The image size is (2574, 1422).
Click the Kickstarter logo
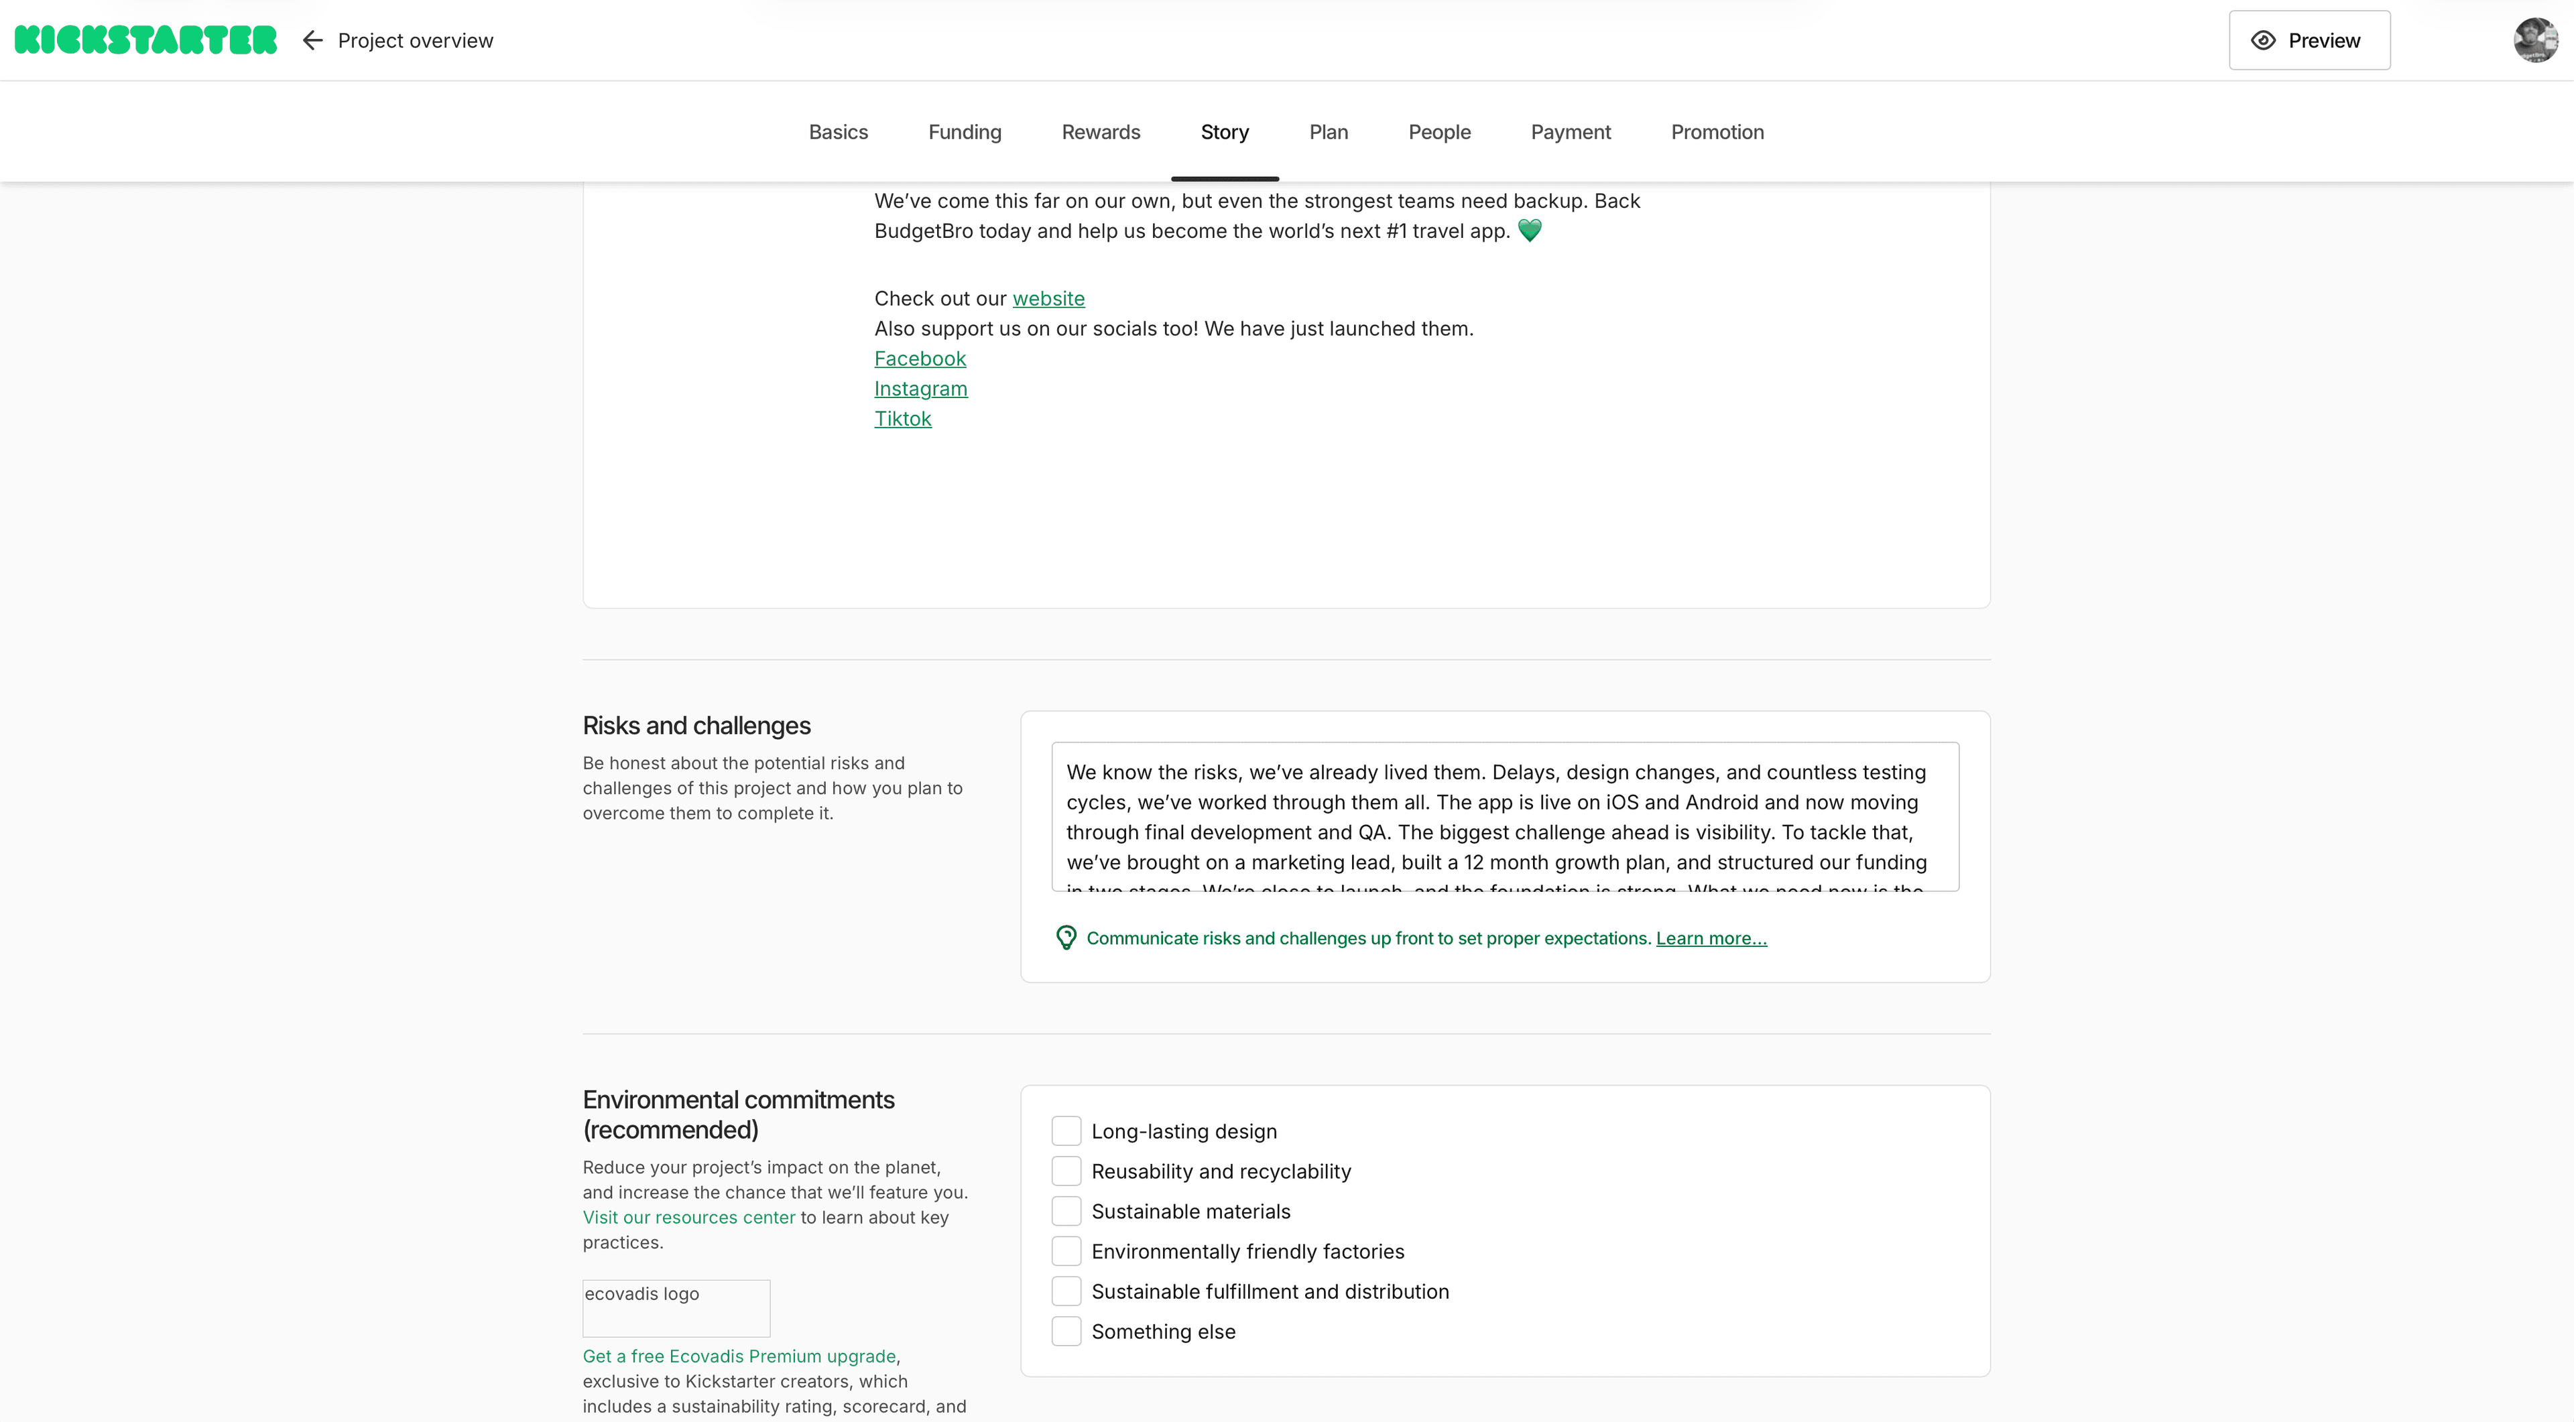pos(145,40)
